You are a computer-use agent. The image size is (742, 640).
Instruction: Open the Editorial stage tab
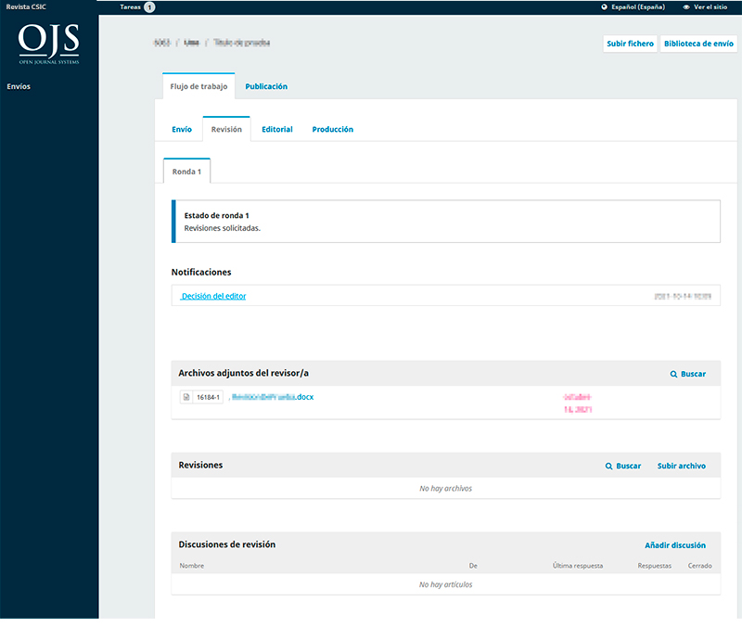[x=276, y=129]
